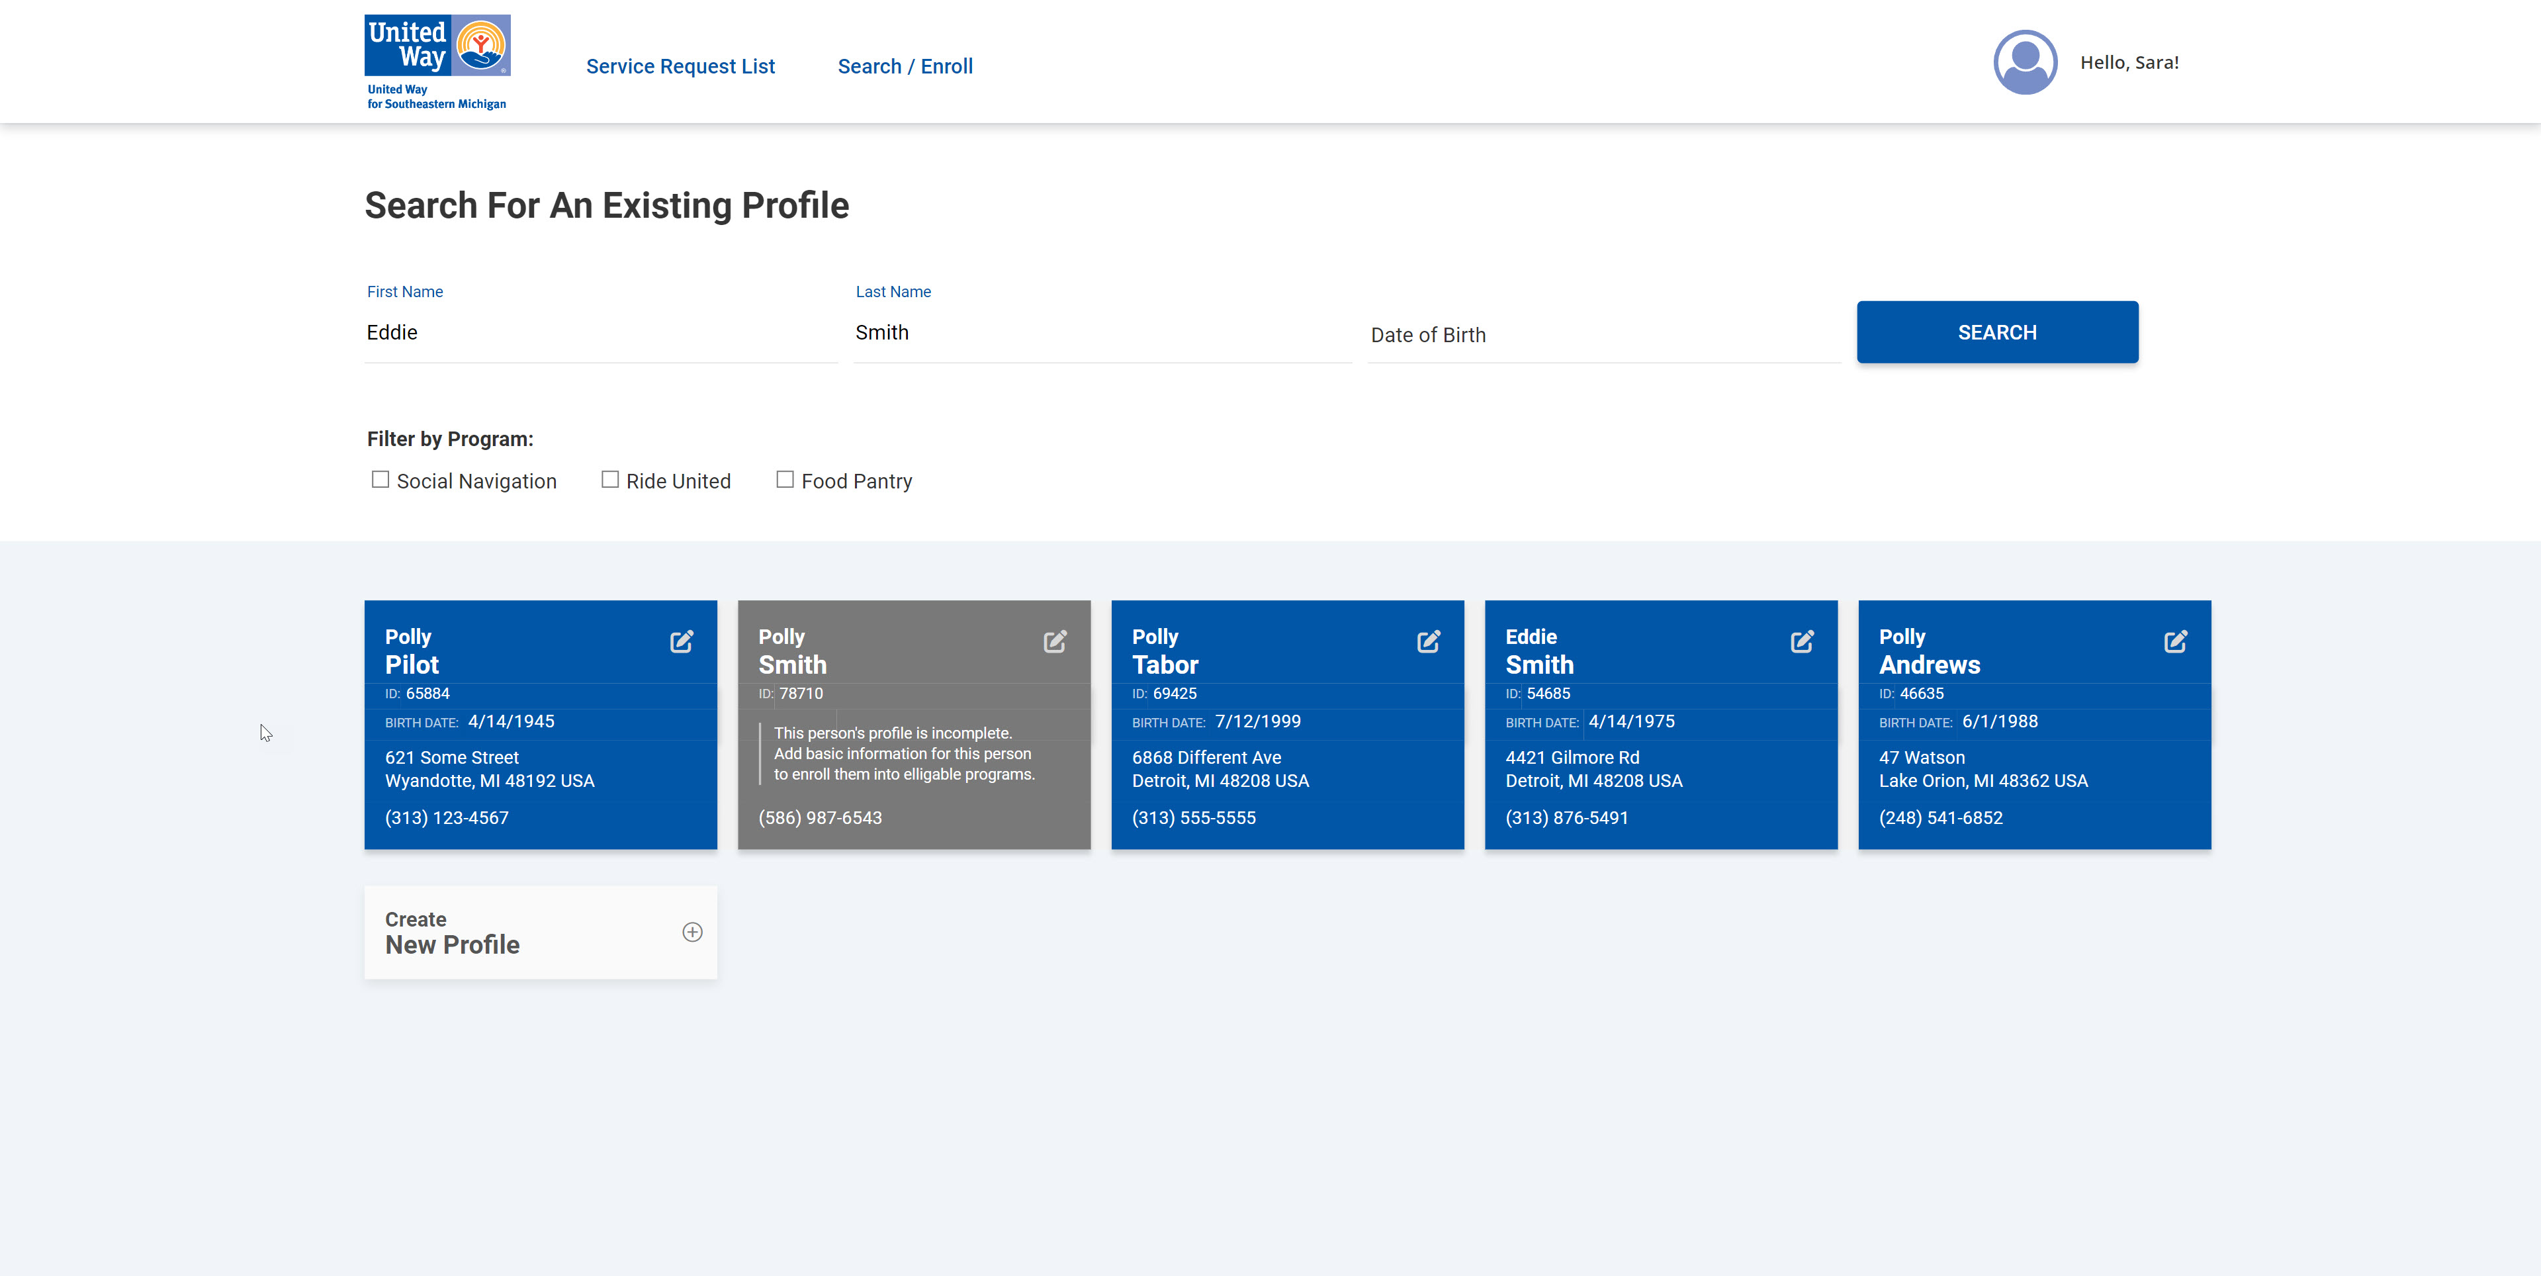Open the user avatar icon
The width and height of the screenshot is (2541, 1276).
(2024, 62)
